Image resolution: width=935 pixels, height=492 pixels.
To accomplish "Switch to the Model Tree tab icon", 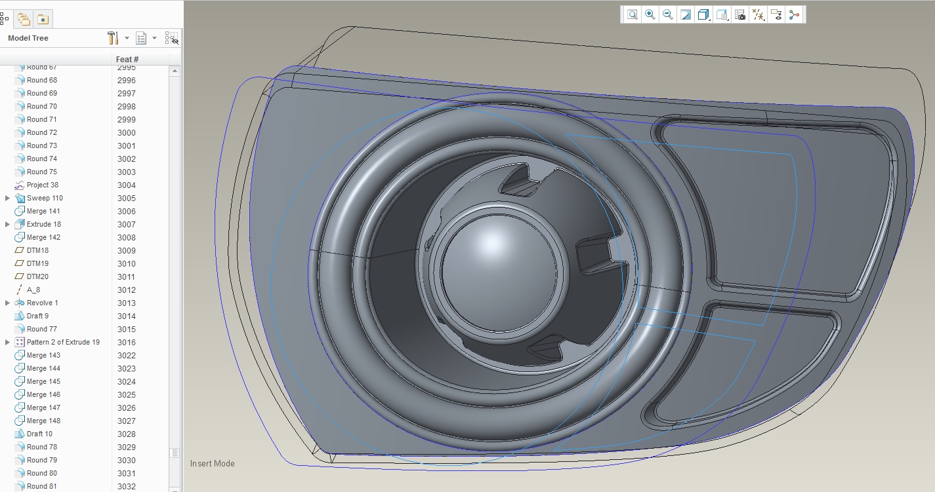I will (x=4, y=18).
